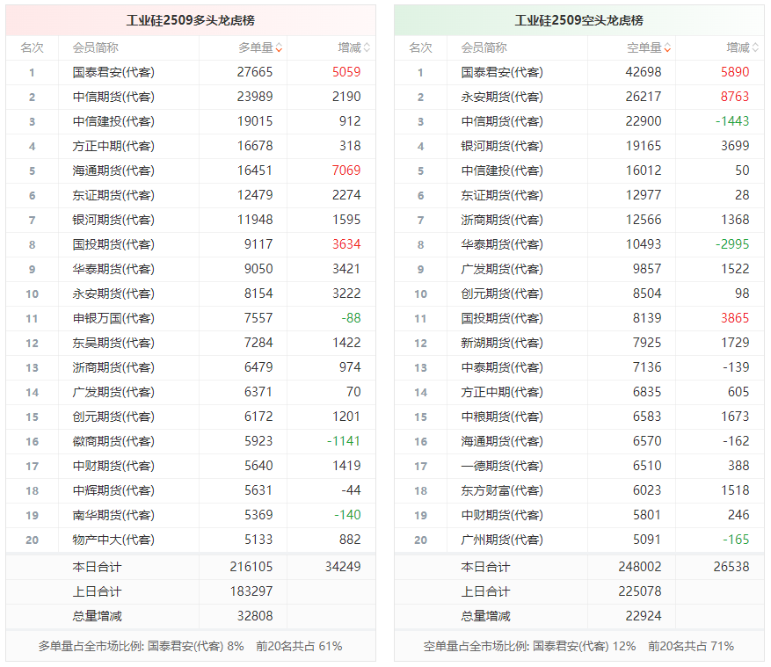Sort short table by 增减 sort arrows
Viewport: 771px width, 667px height.
click(755, 48)
